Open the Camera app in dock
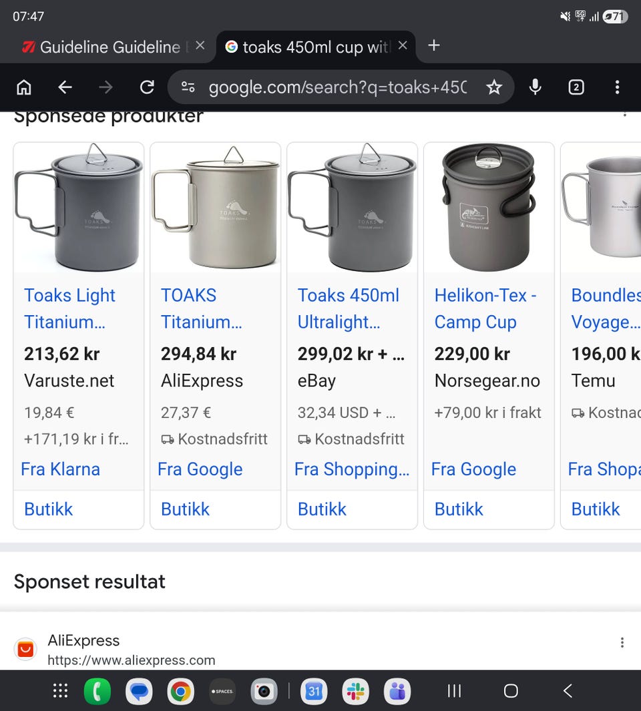The height and width of the screenshot is (711, 641). click(264, 691)
